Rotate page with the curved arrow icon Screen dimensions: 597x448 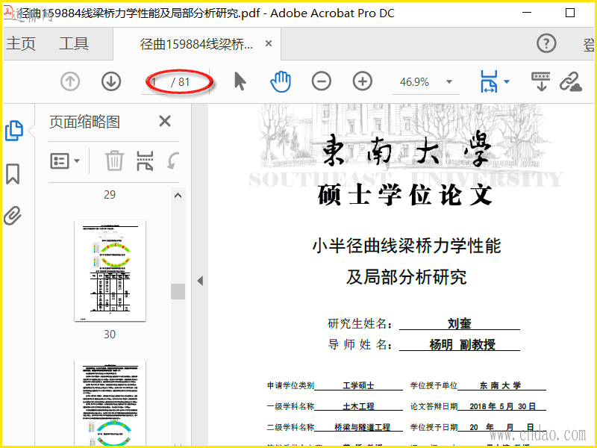172,161
